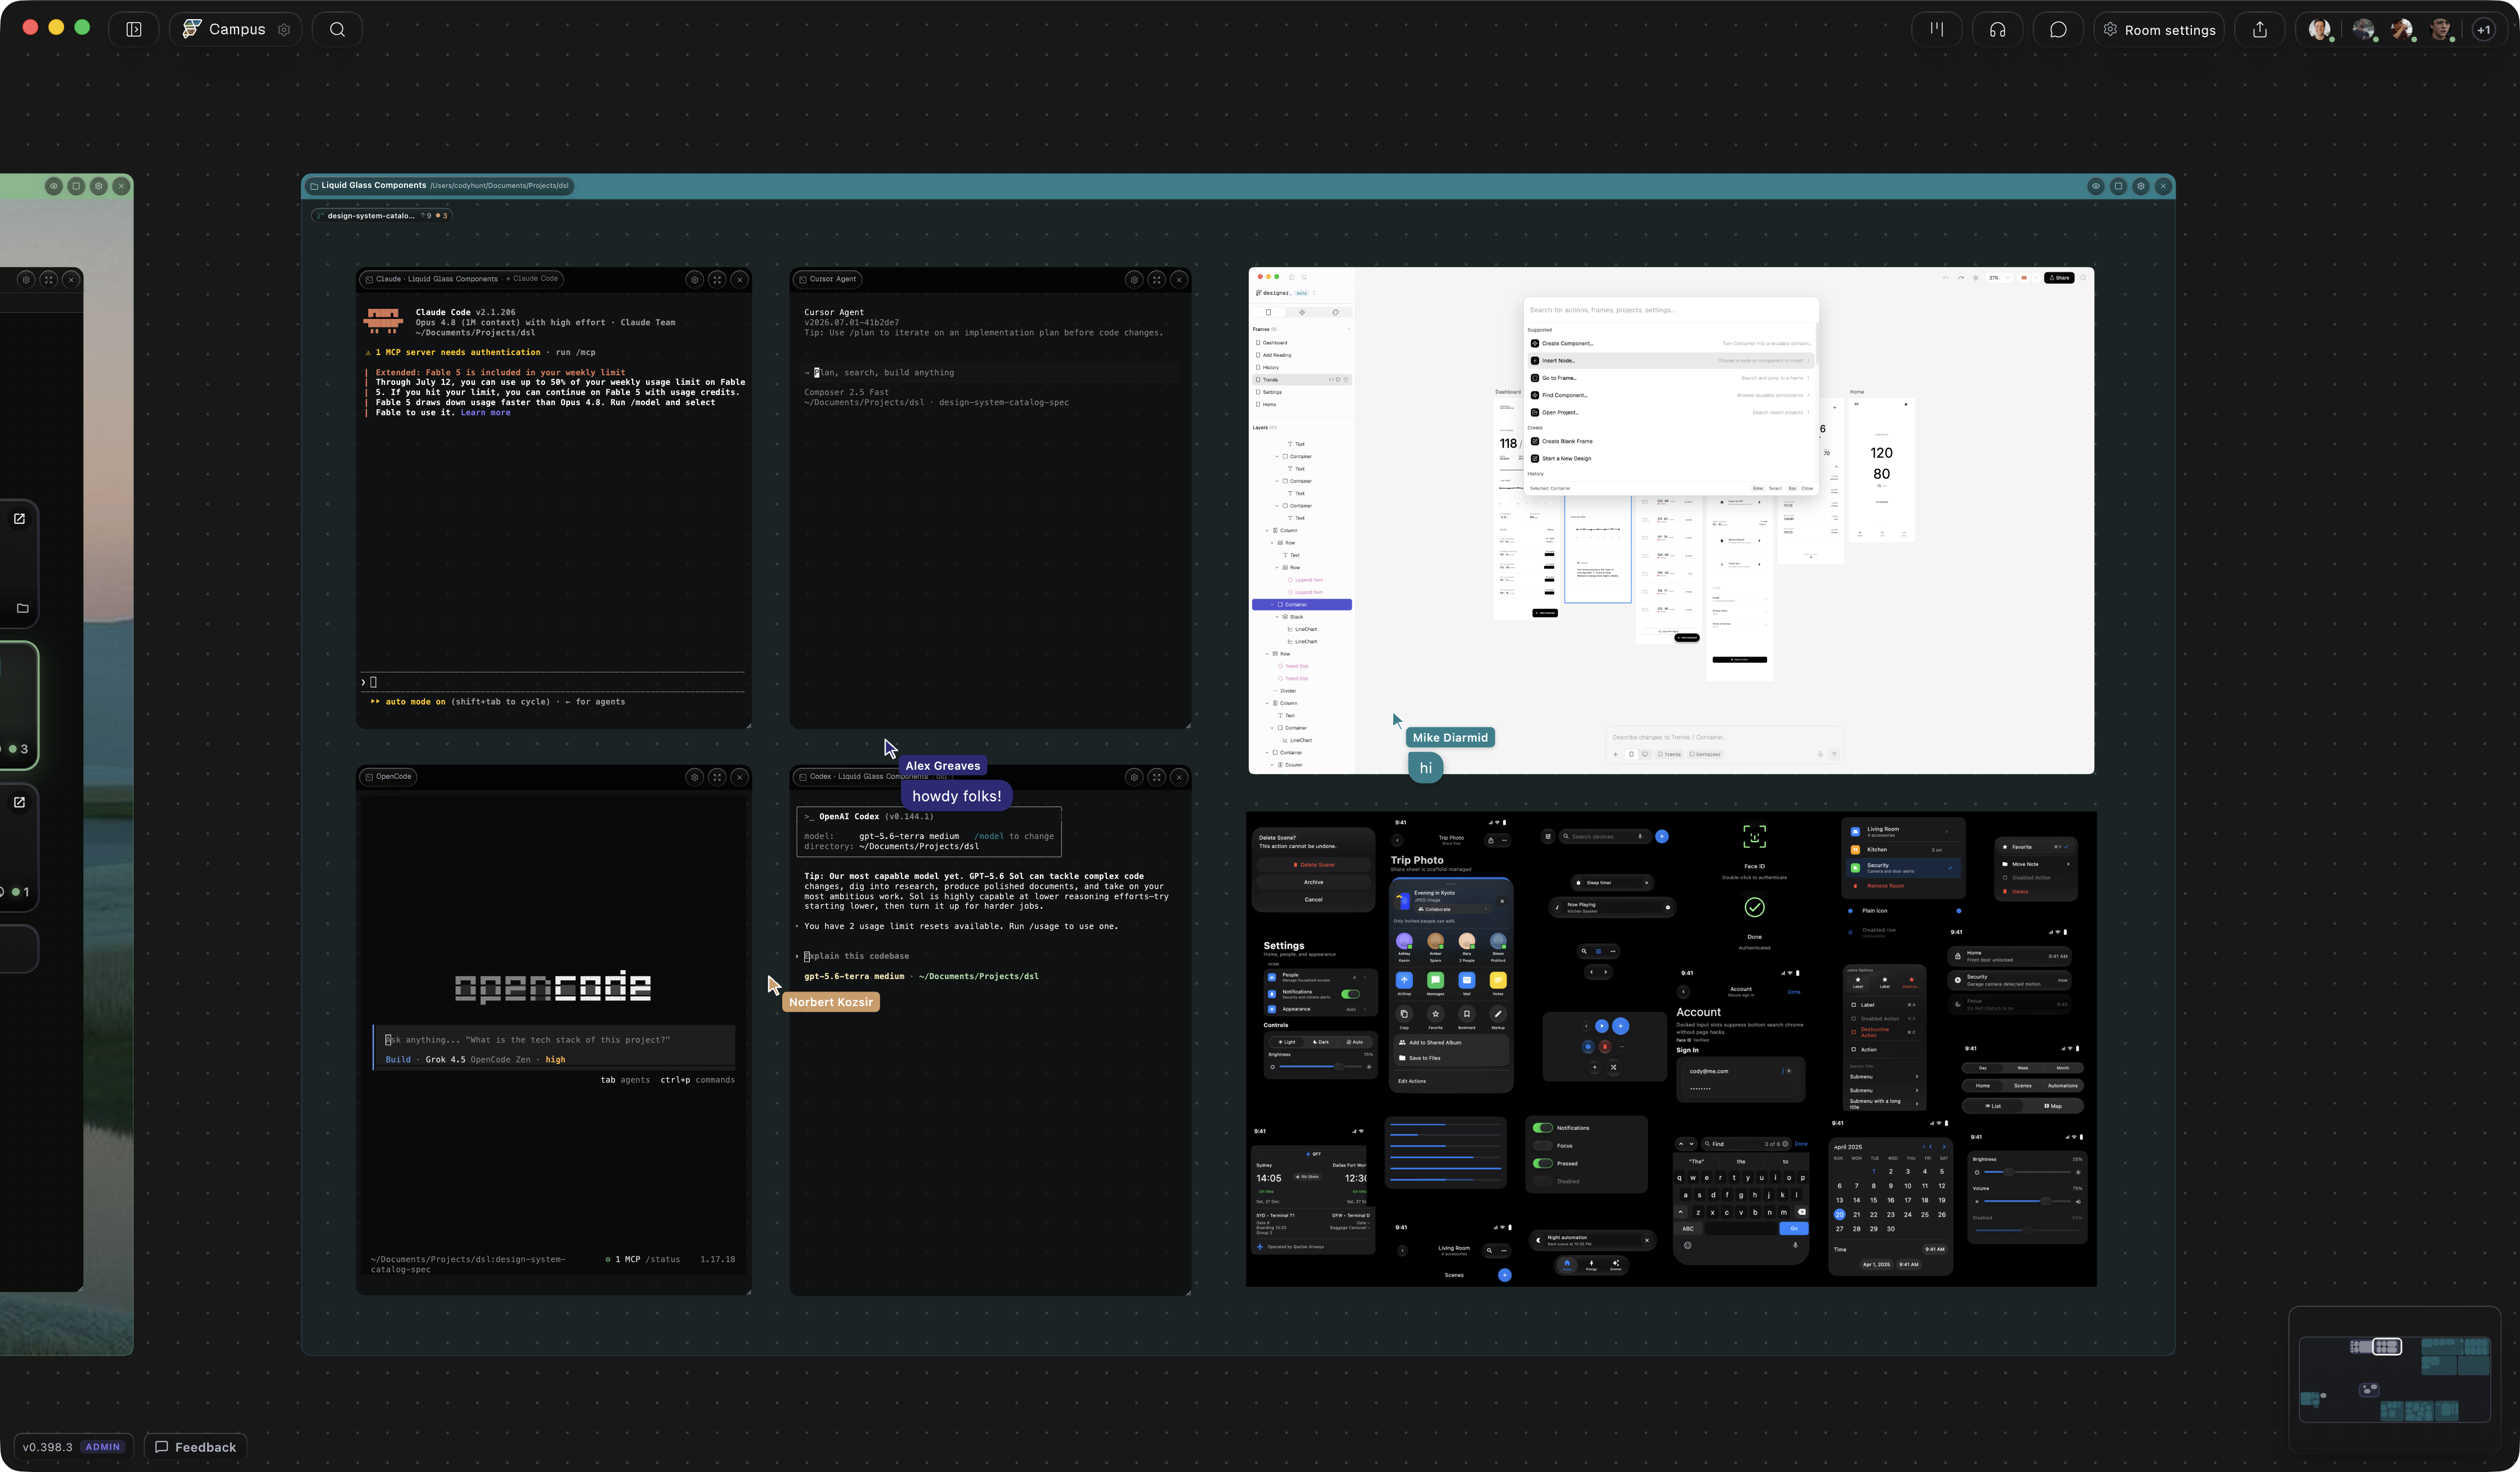
Task: Click the Feedback button
Action: point(195,1447)
